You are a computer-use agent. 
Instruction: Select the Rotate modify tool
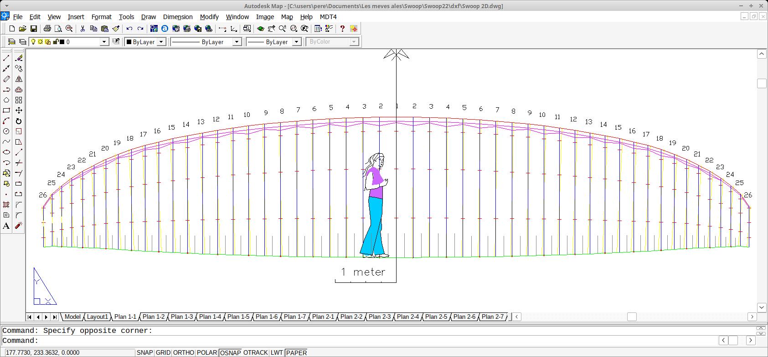pos(19,121)
